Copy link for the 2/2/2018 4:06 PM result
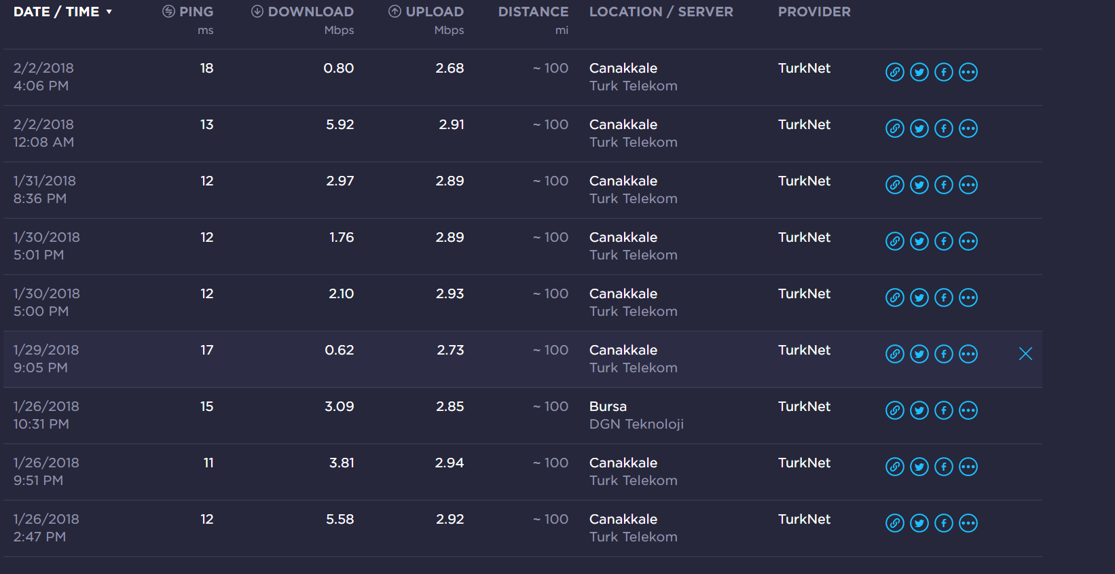The height and width of the screenshot is (574, 1115). (895, 72)
